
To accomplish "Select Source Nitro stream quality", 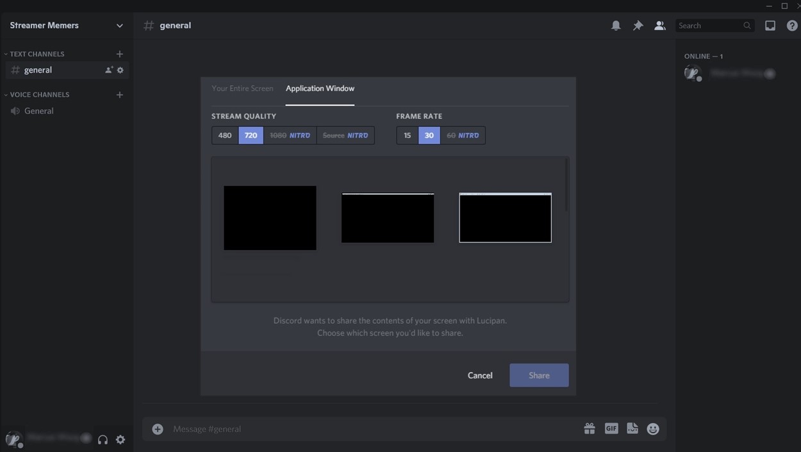I will [x=345, y=135].
